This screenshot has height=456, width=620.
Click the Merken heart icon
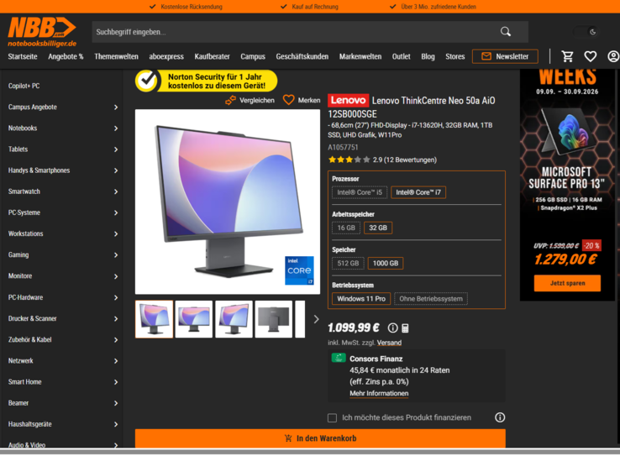[289, 100]
